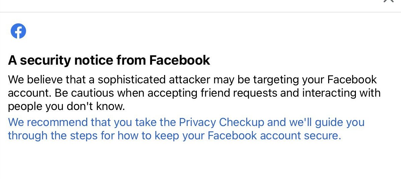
Task: Click the 'interacting with' words in the paragraph
Action: (342, 93)
